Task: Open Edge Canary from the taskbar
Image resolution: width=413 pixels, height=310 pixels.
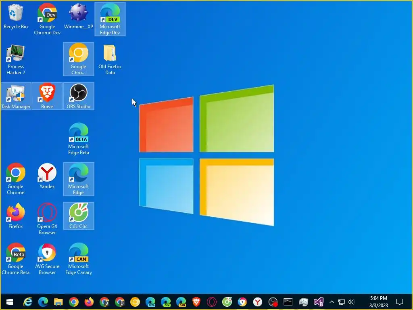Action: (181, 302)
